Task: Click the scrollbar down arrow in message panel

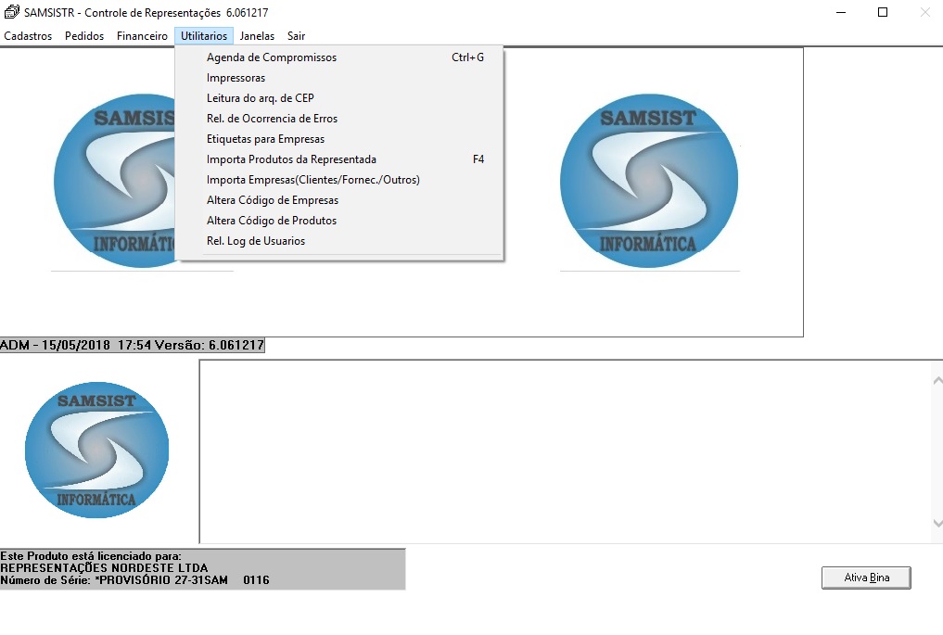Action: click(x=937, y=523)
